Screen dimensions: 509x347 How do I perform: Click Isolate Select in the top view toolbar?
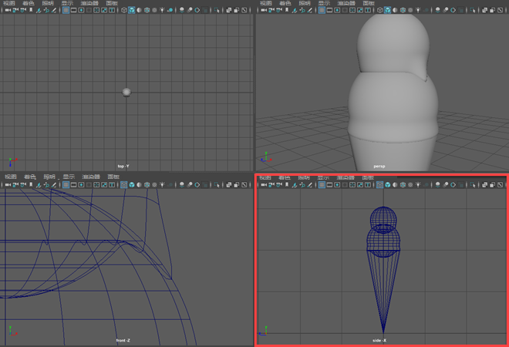point(217,10)
